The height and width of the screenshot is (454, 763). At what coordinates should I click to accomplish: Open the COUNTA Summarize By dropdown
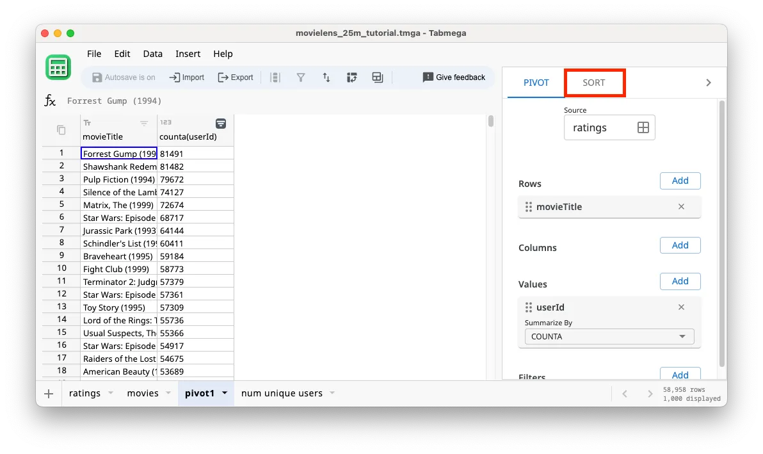608,336
